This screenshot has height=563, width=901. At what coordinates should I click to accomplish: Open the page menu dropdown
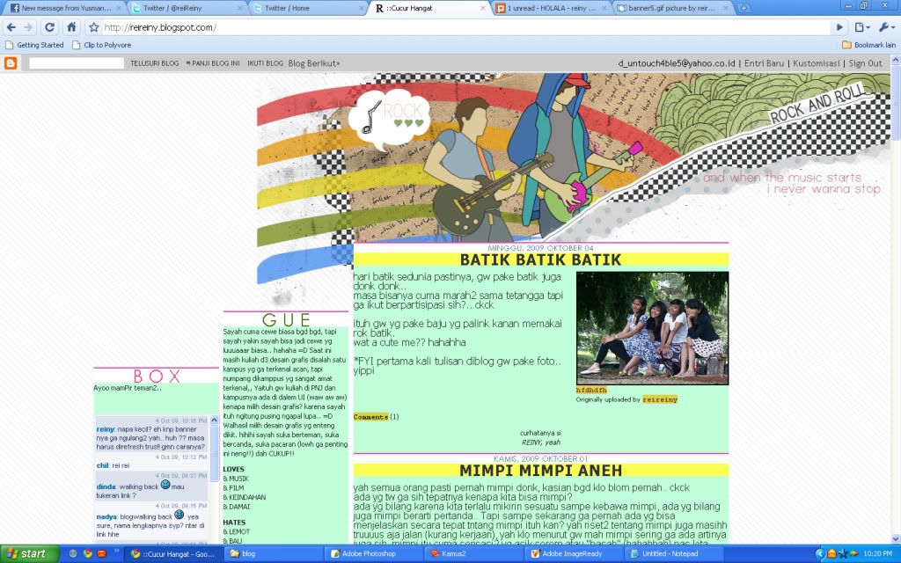click(x=862, y=27)
